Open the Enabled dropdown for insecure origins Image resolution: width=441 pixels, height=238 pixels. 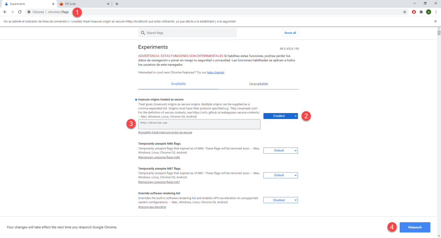(x=281, y=116)
